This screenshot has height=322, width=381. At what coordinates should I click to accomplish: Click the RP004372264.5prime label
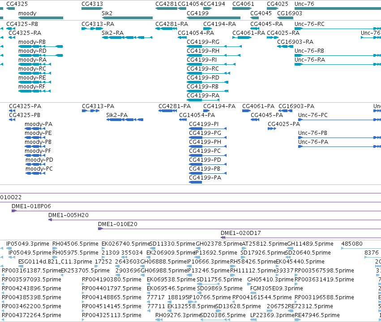click(32, 315)
